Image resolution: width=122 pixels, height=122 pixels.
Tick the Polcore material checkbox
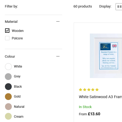coord(7,38)
